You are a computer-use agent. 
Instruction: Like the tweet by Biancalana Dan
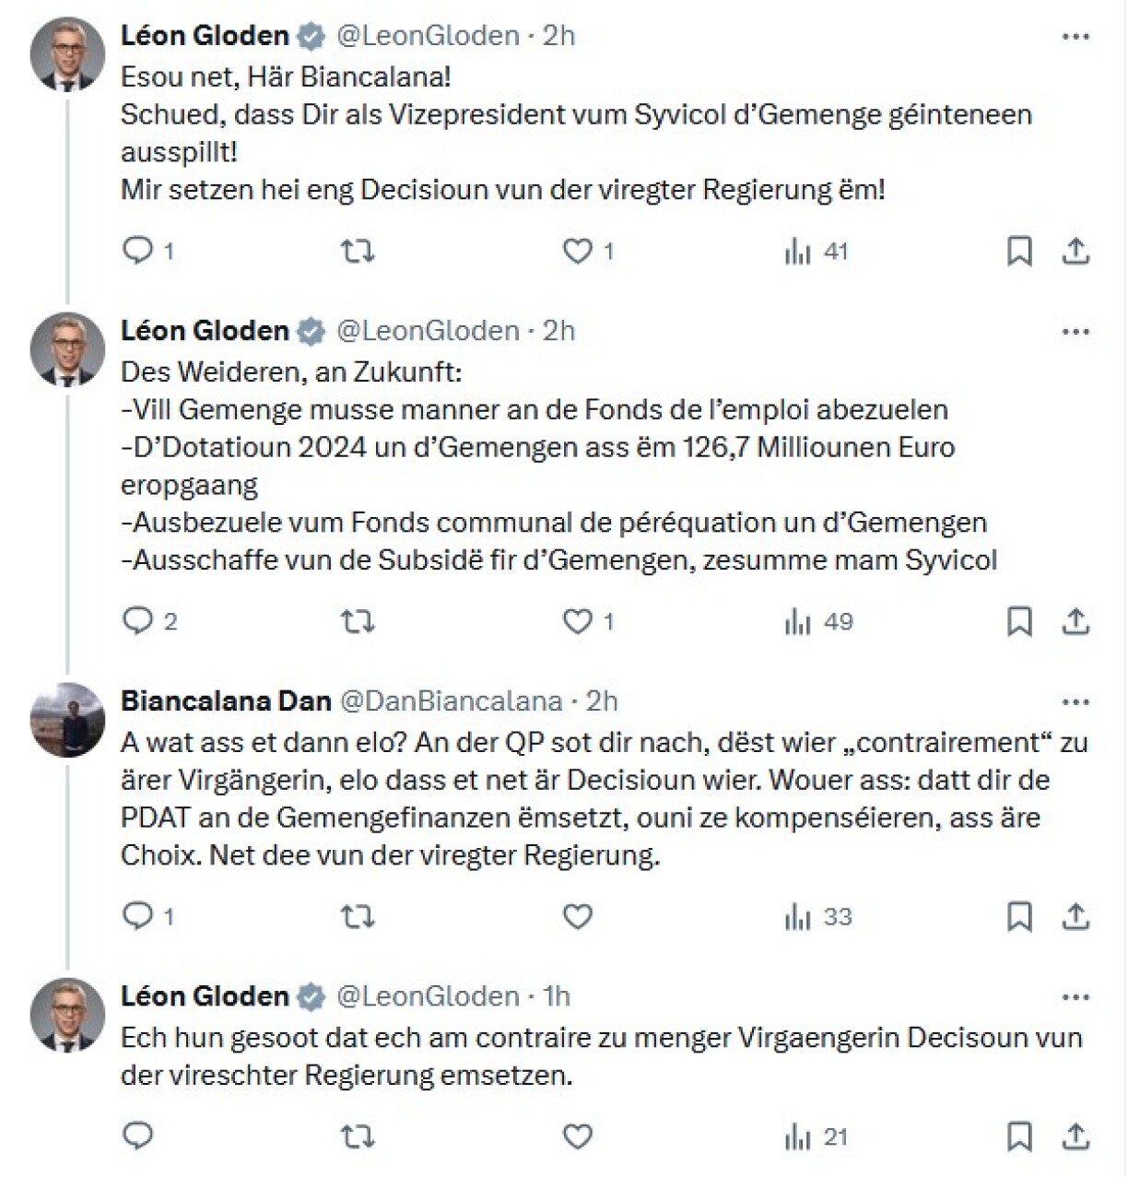pyautogui.click(x=577, y=916)
